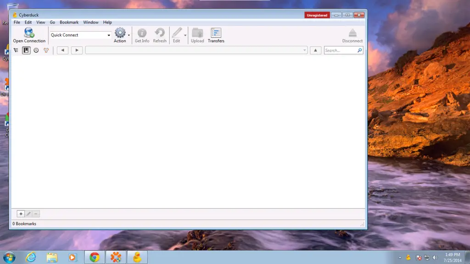Viewport: 470px width, 264px height.
Task: Click the Upload toolbar icon
Action: coord(197,35)
